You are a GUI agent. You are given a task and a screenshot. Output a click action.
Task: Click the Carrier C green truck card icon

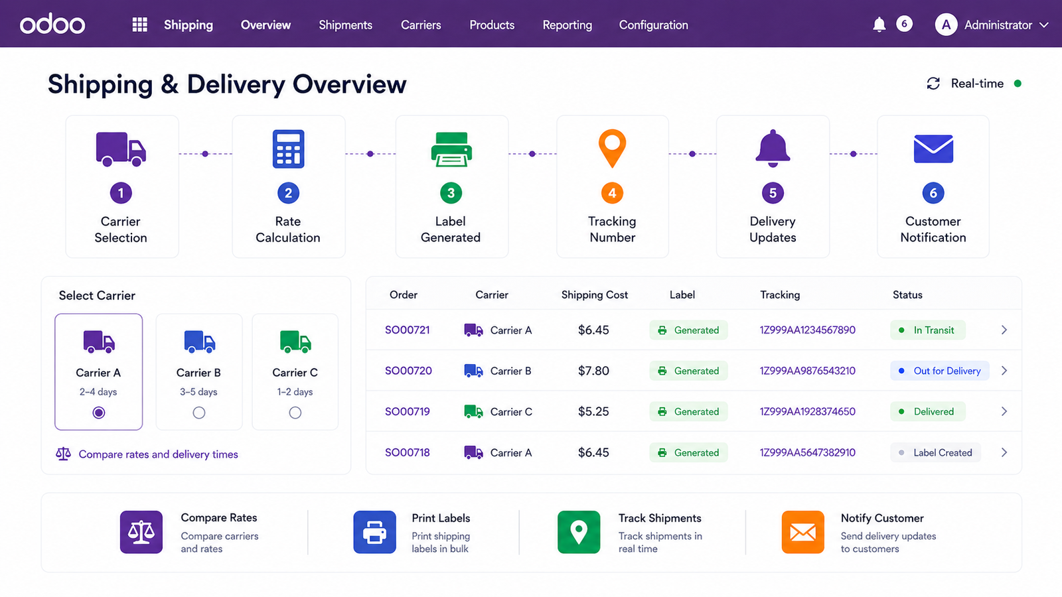(295, 342)
